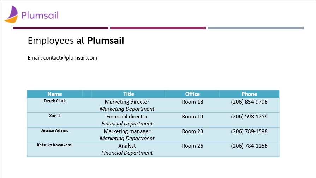316x178 pixels.
Task: Click the Plumsail sailboat logo icon
Action: (11, 14)
